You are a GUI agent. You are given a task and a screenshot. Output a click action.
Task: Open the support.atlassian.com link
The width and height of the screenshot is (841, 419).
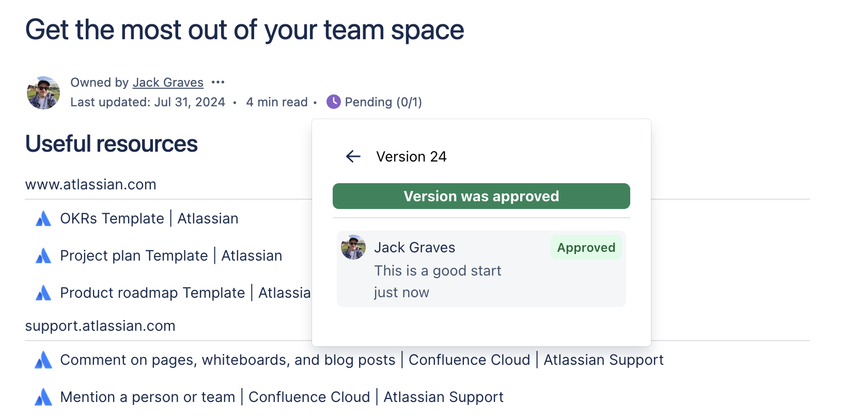pyautogui.click(x=100, y=326)
